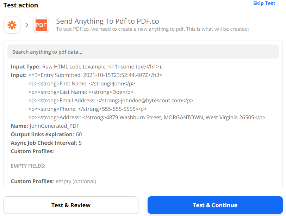The image size is (286, 216).
Task: Click the Test action heading
Action: [20, 5]
